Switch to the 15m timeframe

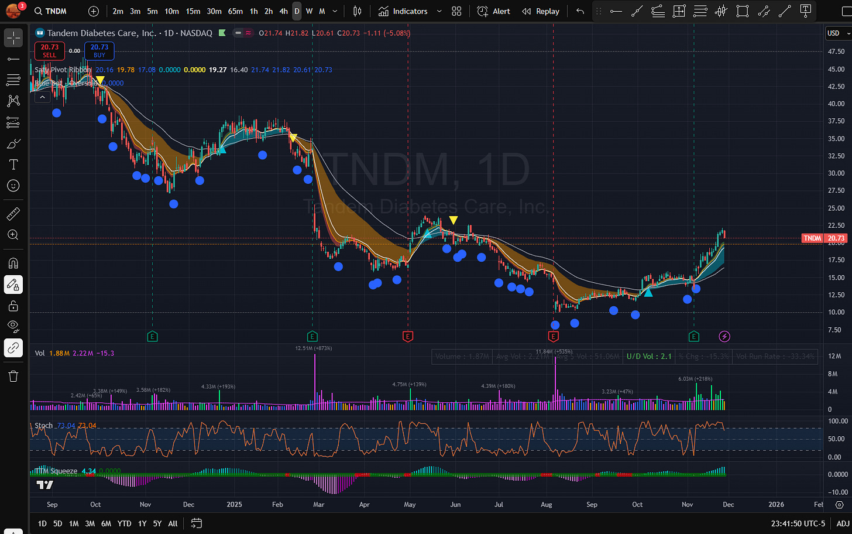193,11
